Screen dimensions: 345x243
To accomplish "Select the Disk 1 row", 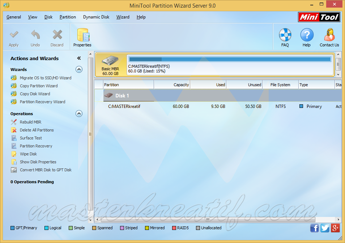I will click(x=222, y=96).
